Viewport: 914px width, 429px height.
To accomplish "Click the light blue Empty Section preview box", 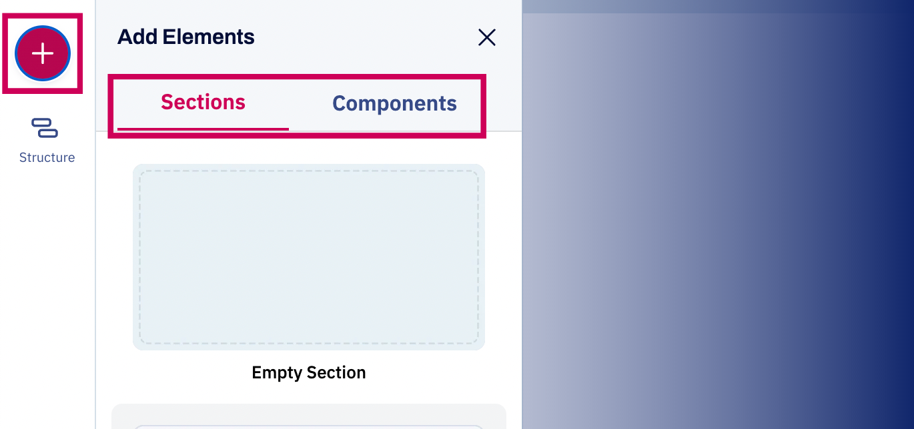I will coord(309,257).
